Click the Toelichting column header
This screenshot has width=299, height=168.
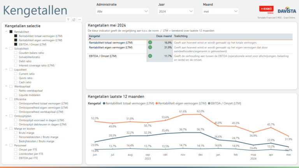coord(181,36)
